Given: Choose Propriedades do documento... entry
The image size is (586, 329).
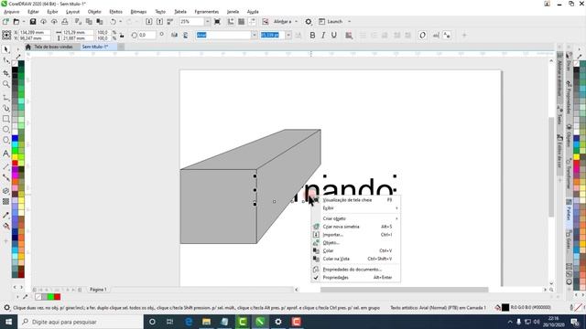Looking at the screenshot, I should tap(356, 270).
